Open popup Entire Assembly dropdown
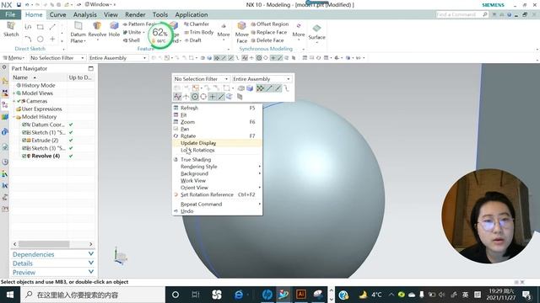540x303 pixels. (x=262, y=78)
